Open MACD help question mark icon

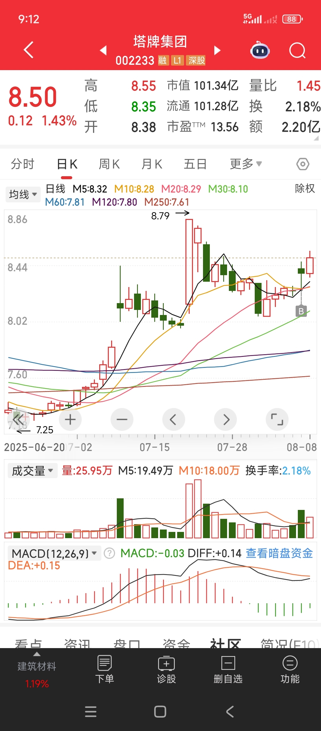109,553
